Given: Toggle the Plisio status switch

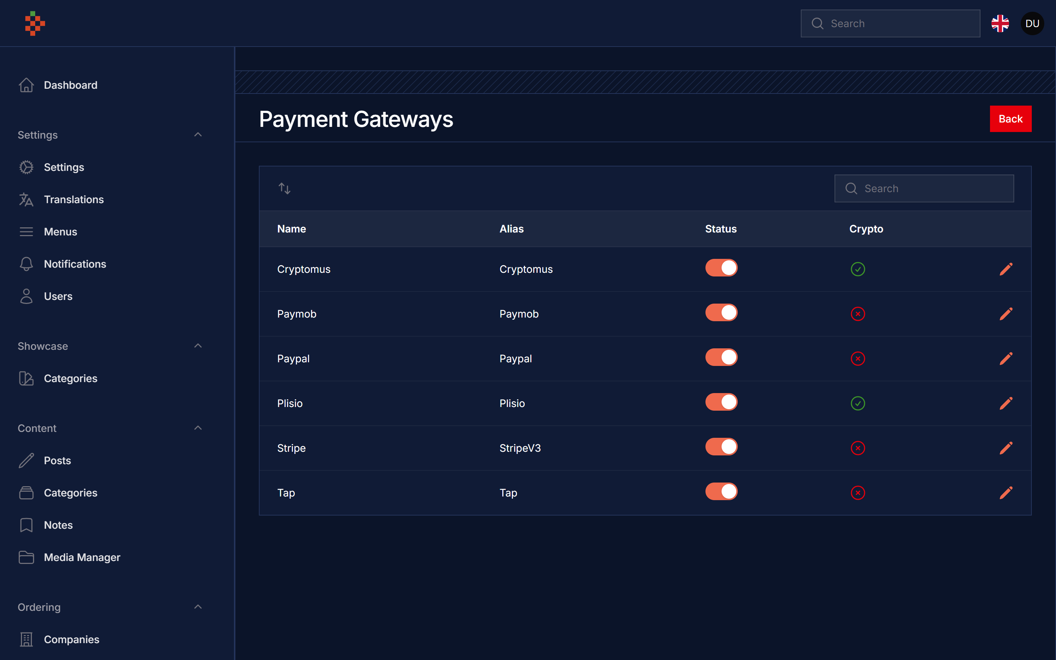Looking at the screenshot, I should [721, 402].
